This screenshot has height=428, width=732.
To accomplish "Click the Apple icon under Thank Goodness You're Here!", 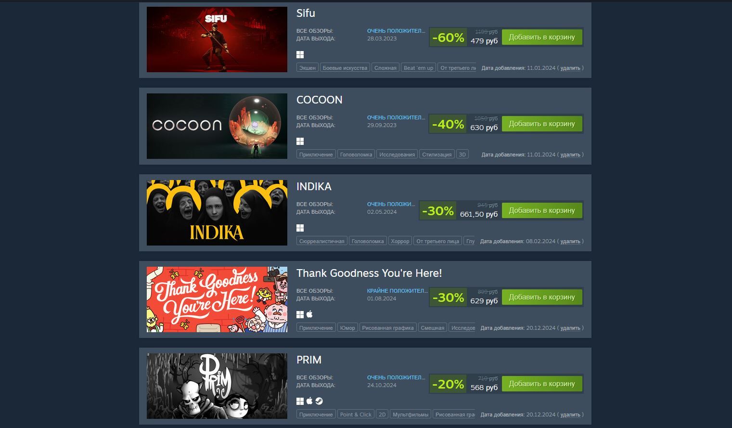I will (309, 314).
